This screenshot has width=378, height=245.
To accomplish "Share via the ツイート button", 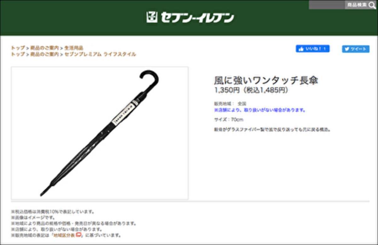I will [356, 49].
